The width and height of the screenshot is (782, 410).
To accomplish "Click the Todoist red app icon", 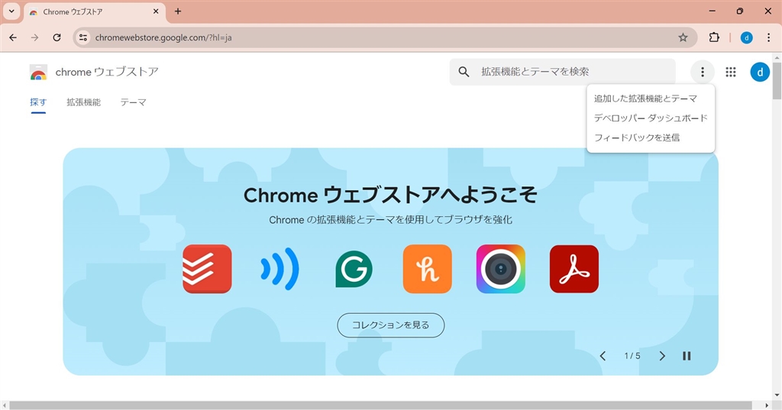I will tap(207, 269).
